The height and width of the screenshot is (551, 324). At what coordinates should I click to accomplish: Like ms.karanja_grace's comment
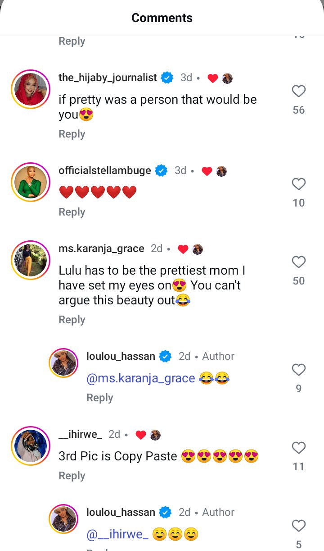pos(299,262)
